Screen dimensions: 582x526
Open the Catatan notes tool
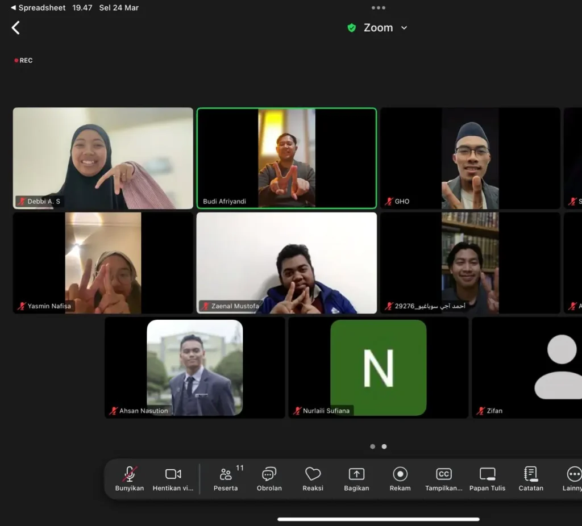(531, 478)
